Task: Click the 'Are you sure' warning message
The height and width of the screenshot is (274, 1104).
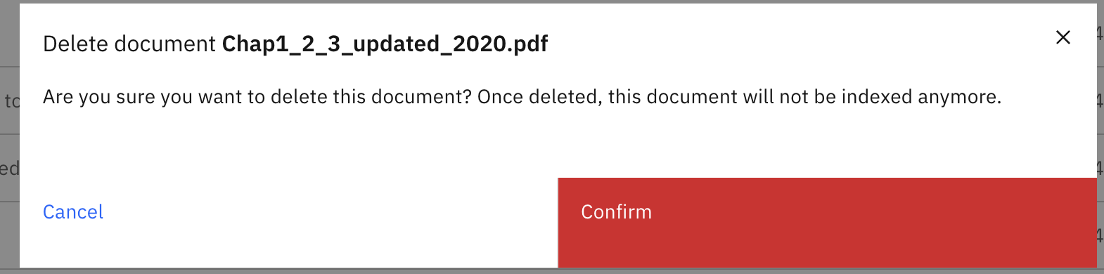Action: (522, 97)
